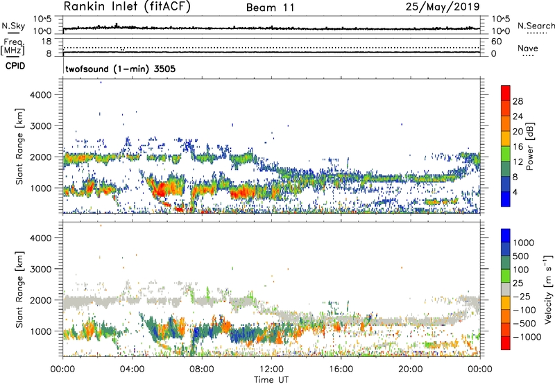
Task: Click the "N.Search" legend label
Action: [x=536, y=26]
